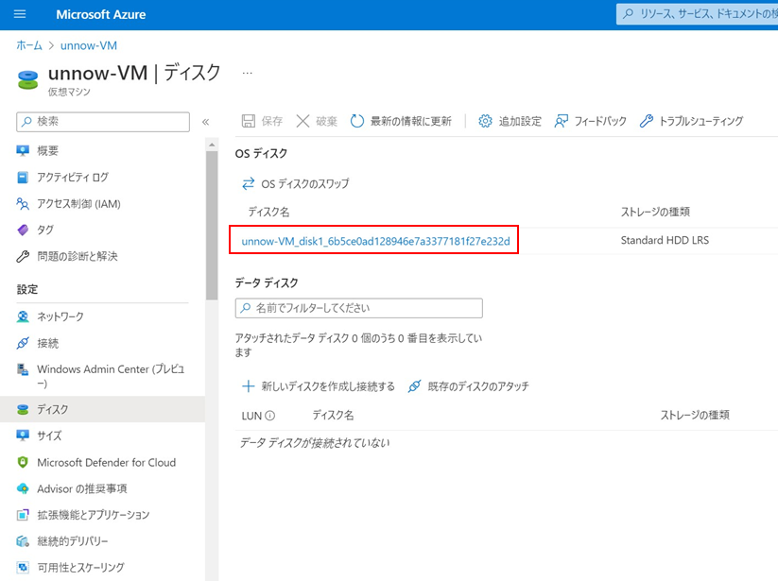Click ディスク名 data disk column header
This screenshot has width=778, height=581.
pyautogui.click(x=333, y=416)
